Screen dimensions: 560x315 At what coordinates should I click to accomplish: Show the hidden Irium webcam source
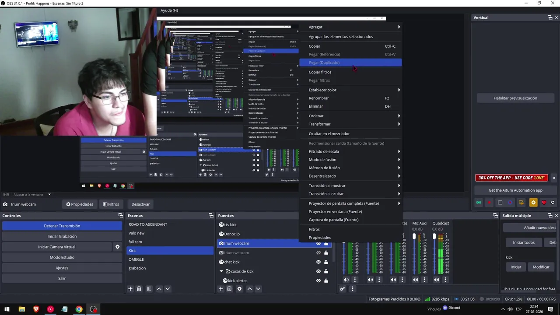(x=318, y=253)
